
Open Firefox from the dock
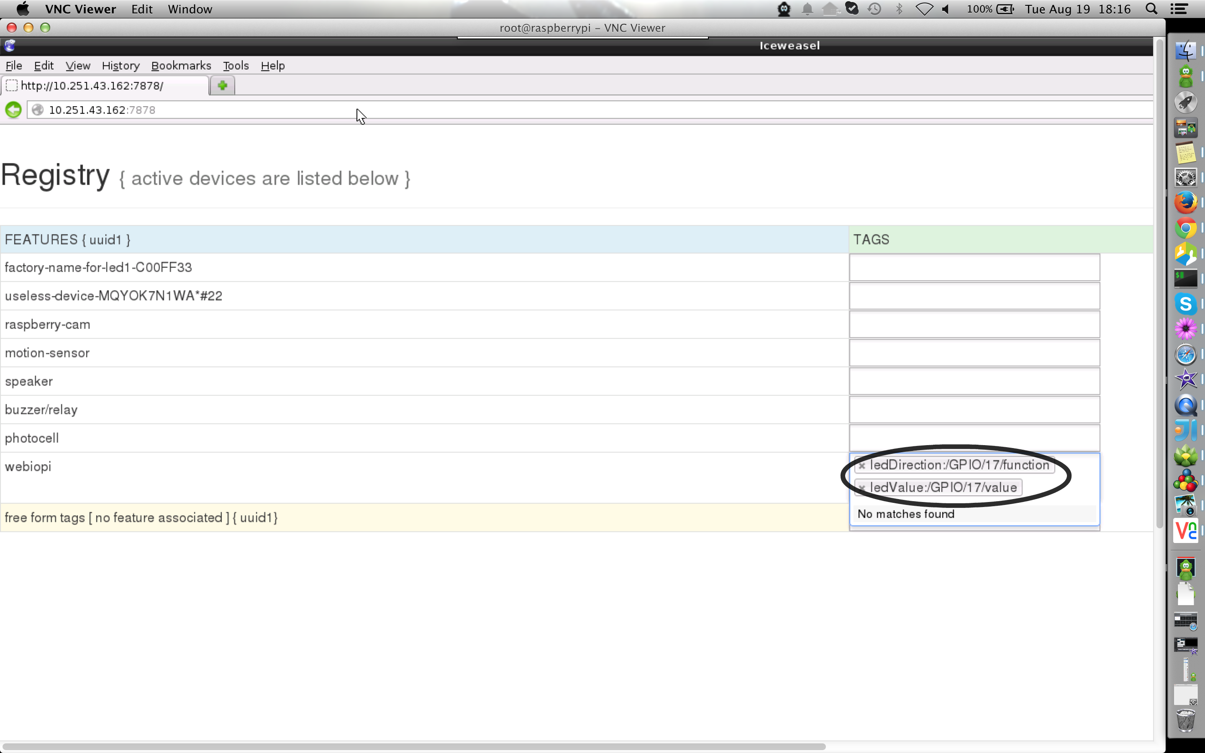coord(1186,203)
